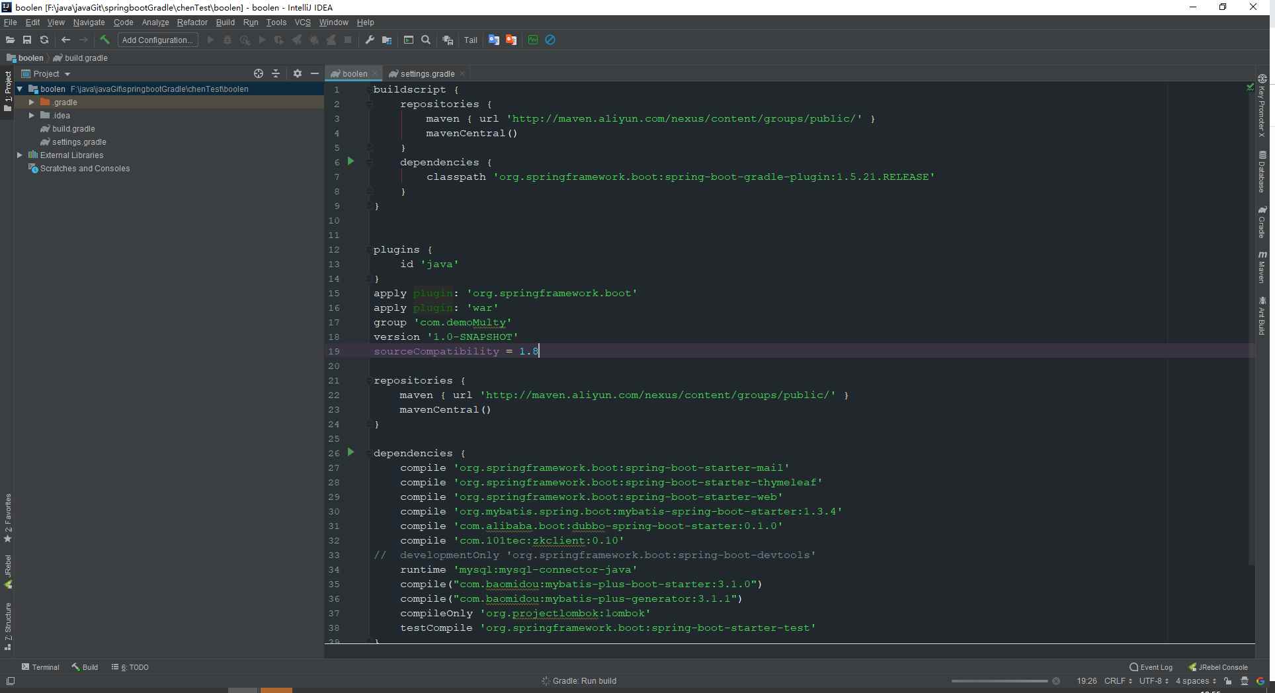Expand the .gradle folder
Viewport: 1275px width, 693px height.
tap(31, 102)
